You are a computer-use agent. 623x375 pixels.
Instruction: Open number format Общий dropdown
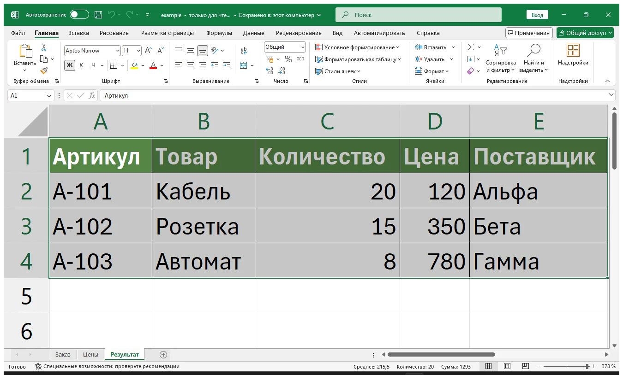(x=303, y=47)
